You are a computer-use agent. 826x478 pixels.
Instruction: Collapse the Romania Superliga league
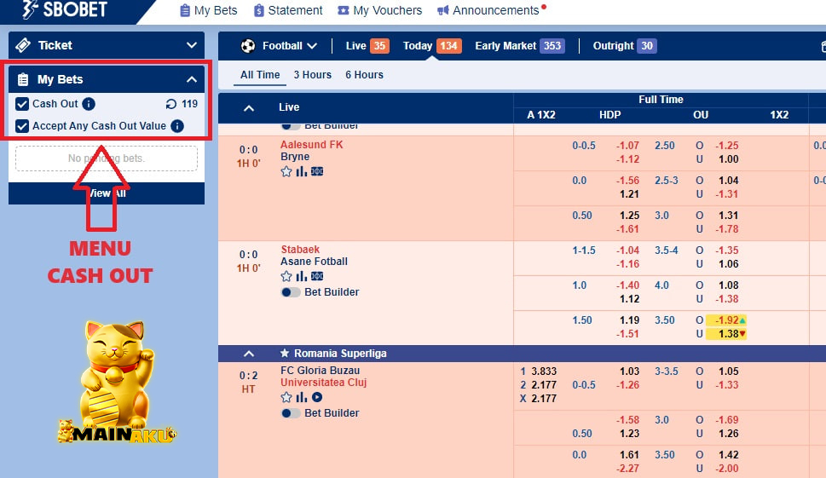(249, 354)
